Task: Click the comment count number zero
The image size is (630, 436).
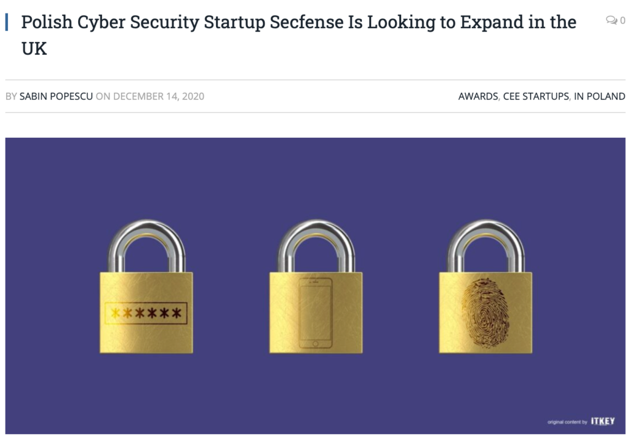Action: coord(623,20)
